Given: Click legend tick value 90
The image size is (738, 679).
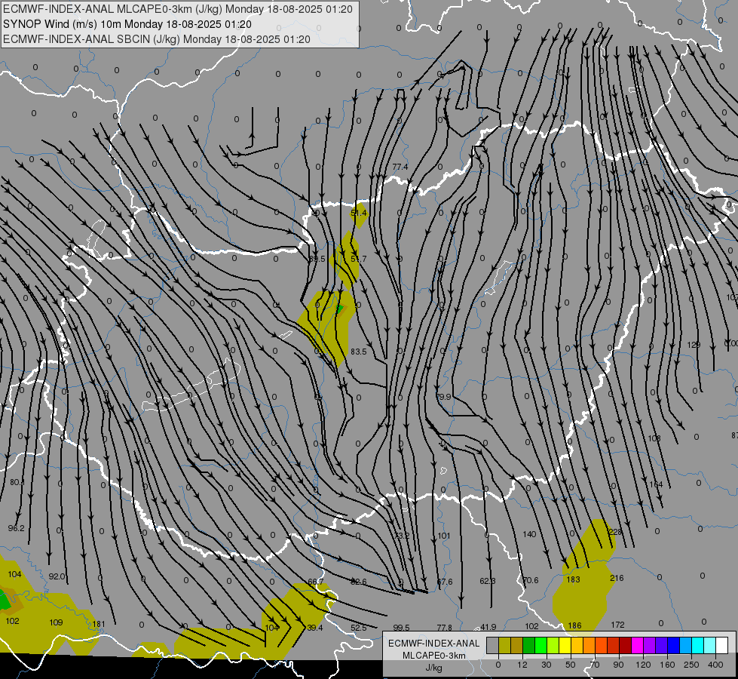Looking at the screenshot, I should [x=618, y=665].
